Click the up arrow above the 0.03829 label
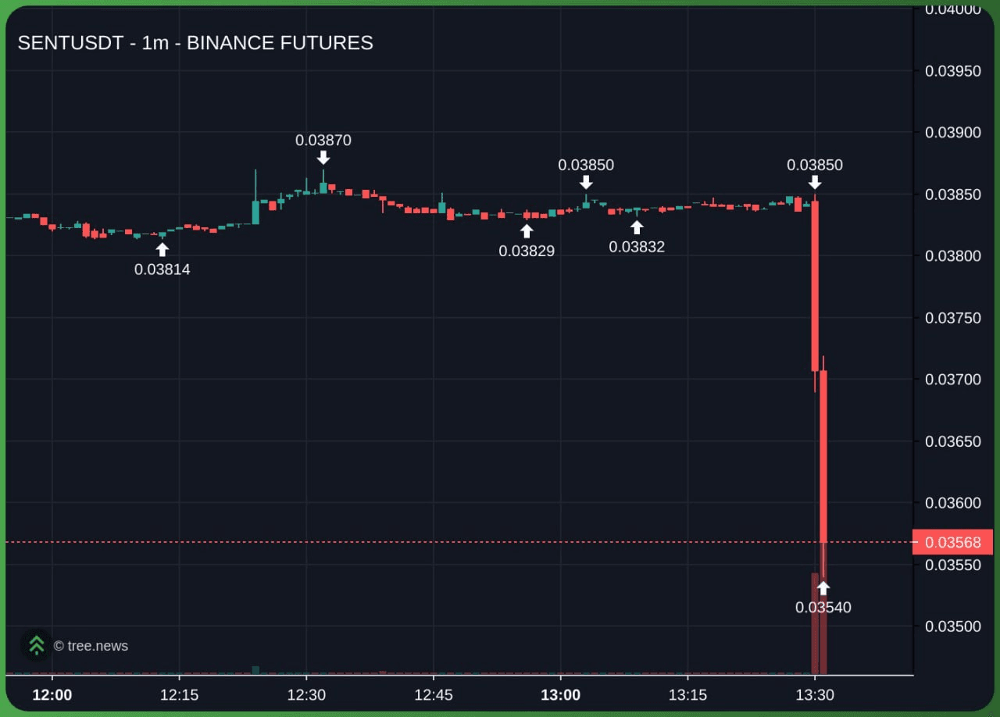 [527, 230]
